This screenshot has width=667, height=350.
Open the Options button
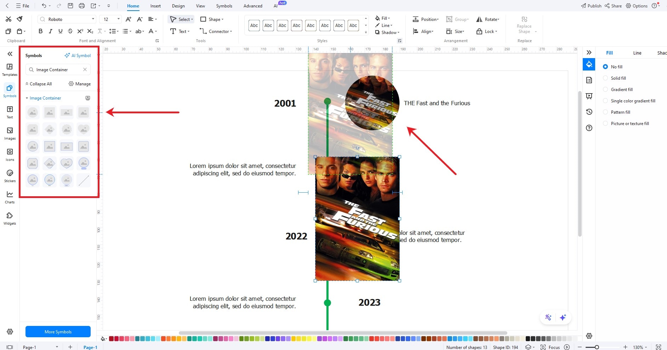tap(637, 6)
